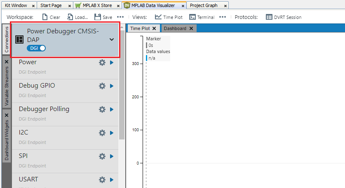Open settings gear for Debug GPIO
This screenshot has width=345, height=188.
102,86
